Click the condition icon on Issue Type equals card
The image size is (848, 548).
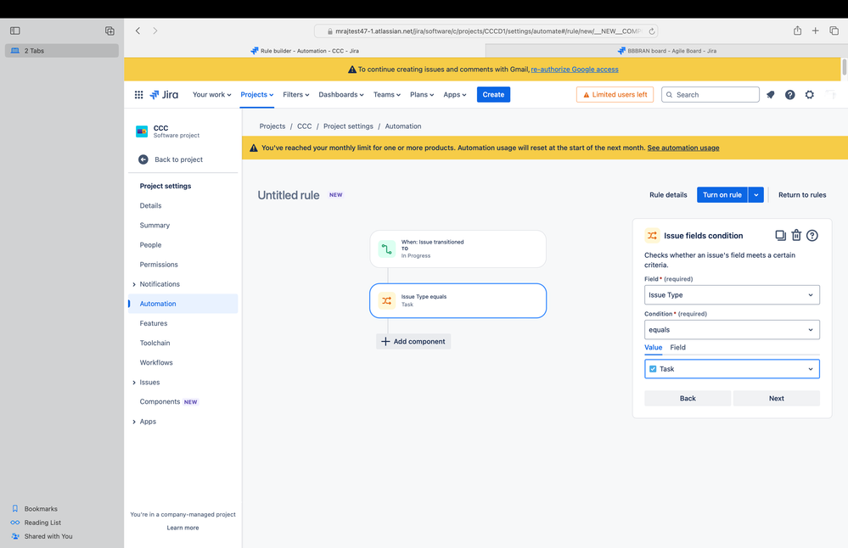[387, 300]
